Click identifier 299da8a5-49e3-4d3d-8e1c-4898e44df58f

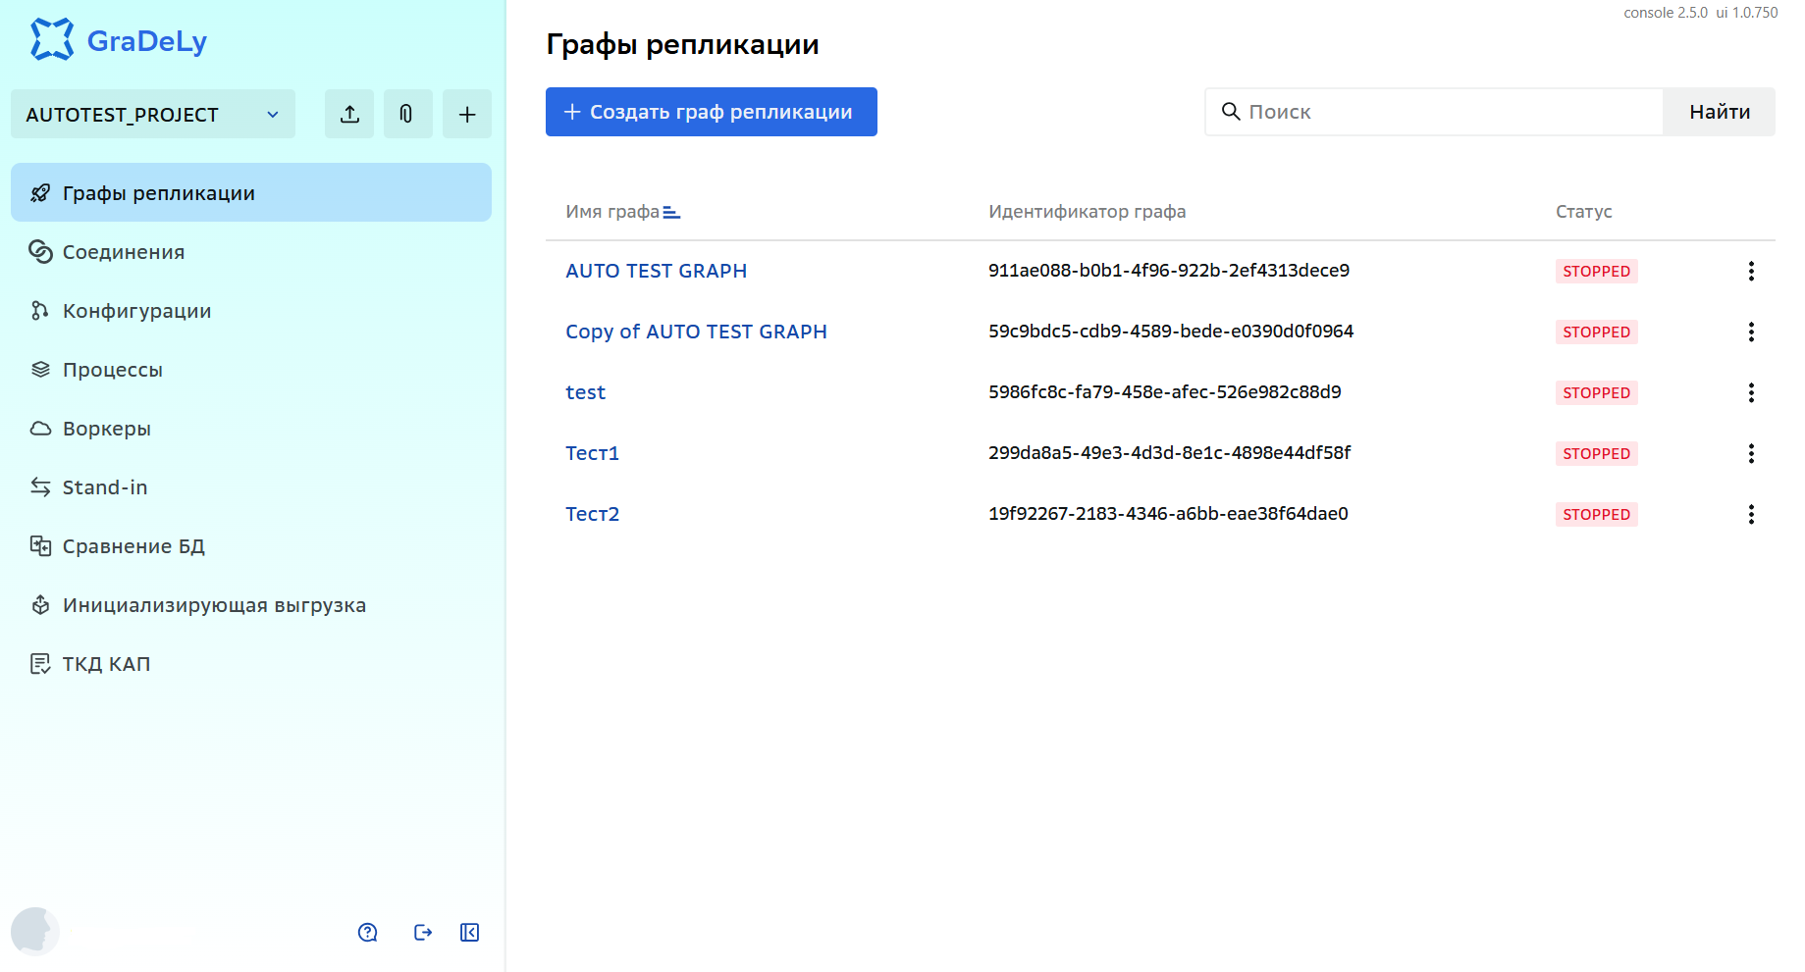pyautogui.click(x=1169, y=453)
